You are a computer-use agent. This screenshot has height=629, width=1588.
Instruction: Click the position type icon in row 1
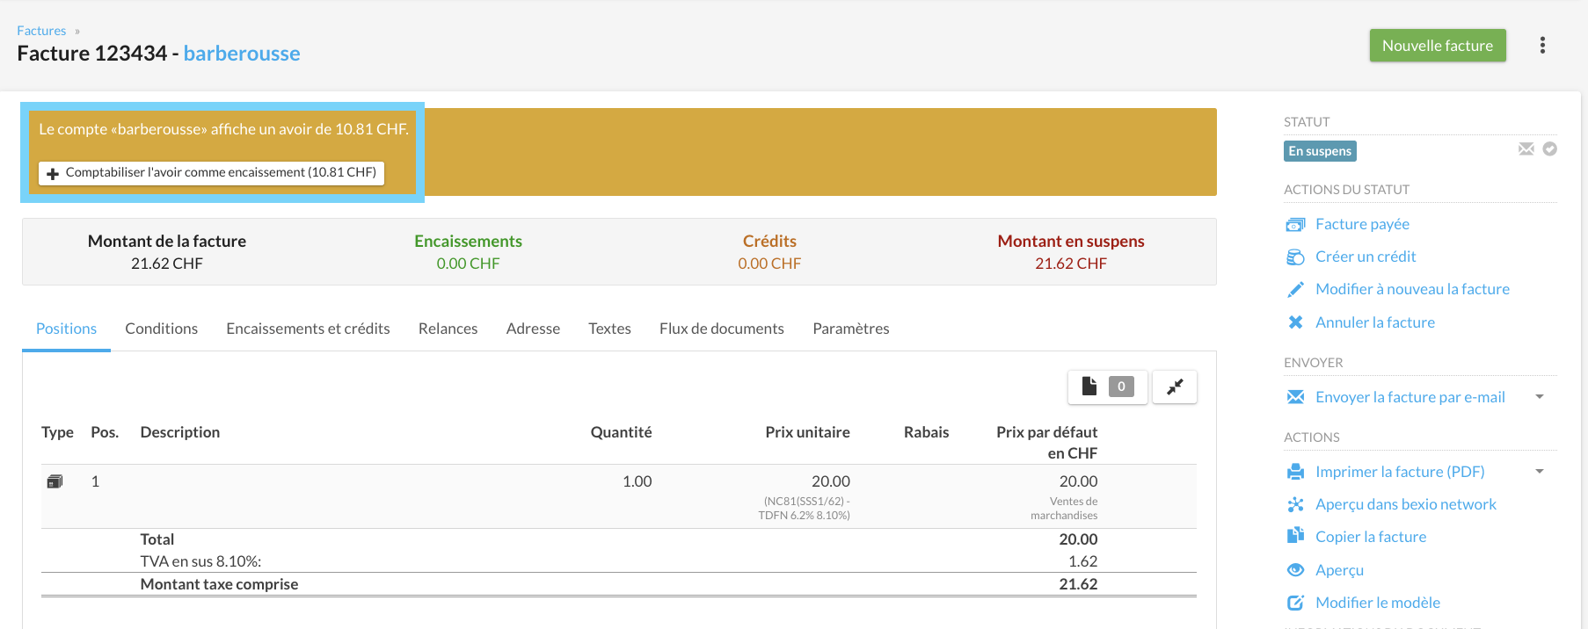click(x=55, y=481)
